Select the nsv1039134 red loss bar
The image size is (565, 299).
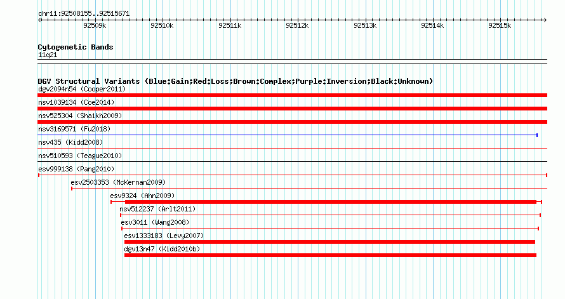tap(292, 109)
